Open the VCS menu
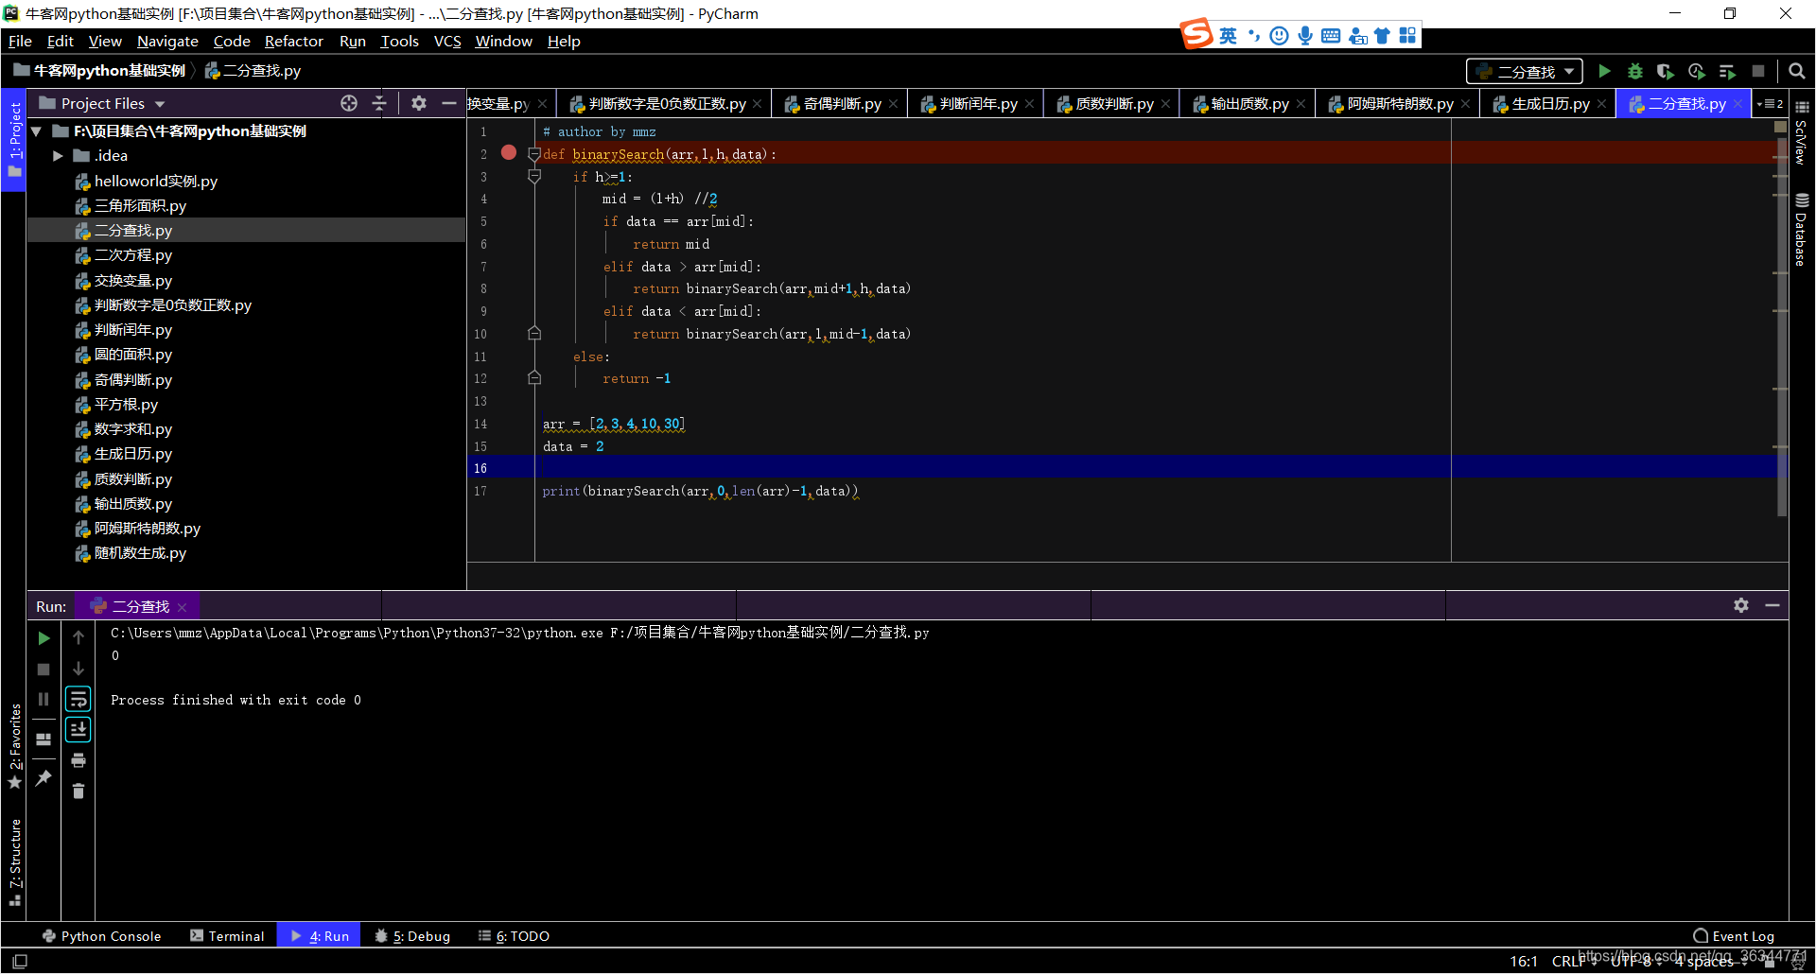 (x=447, y=42)
